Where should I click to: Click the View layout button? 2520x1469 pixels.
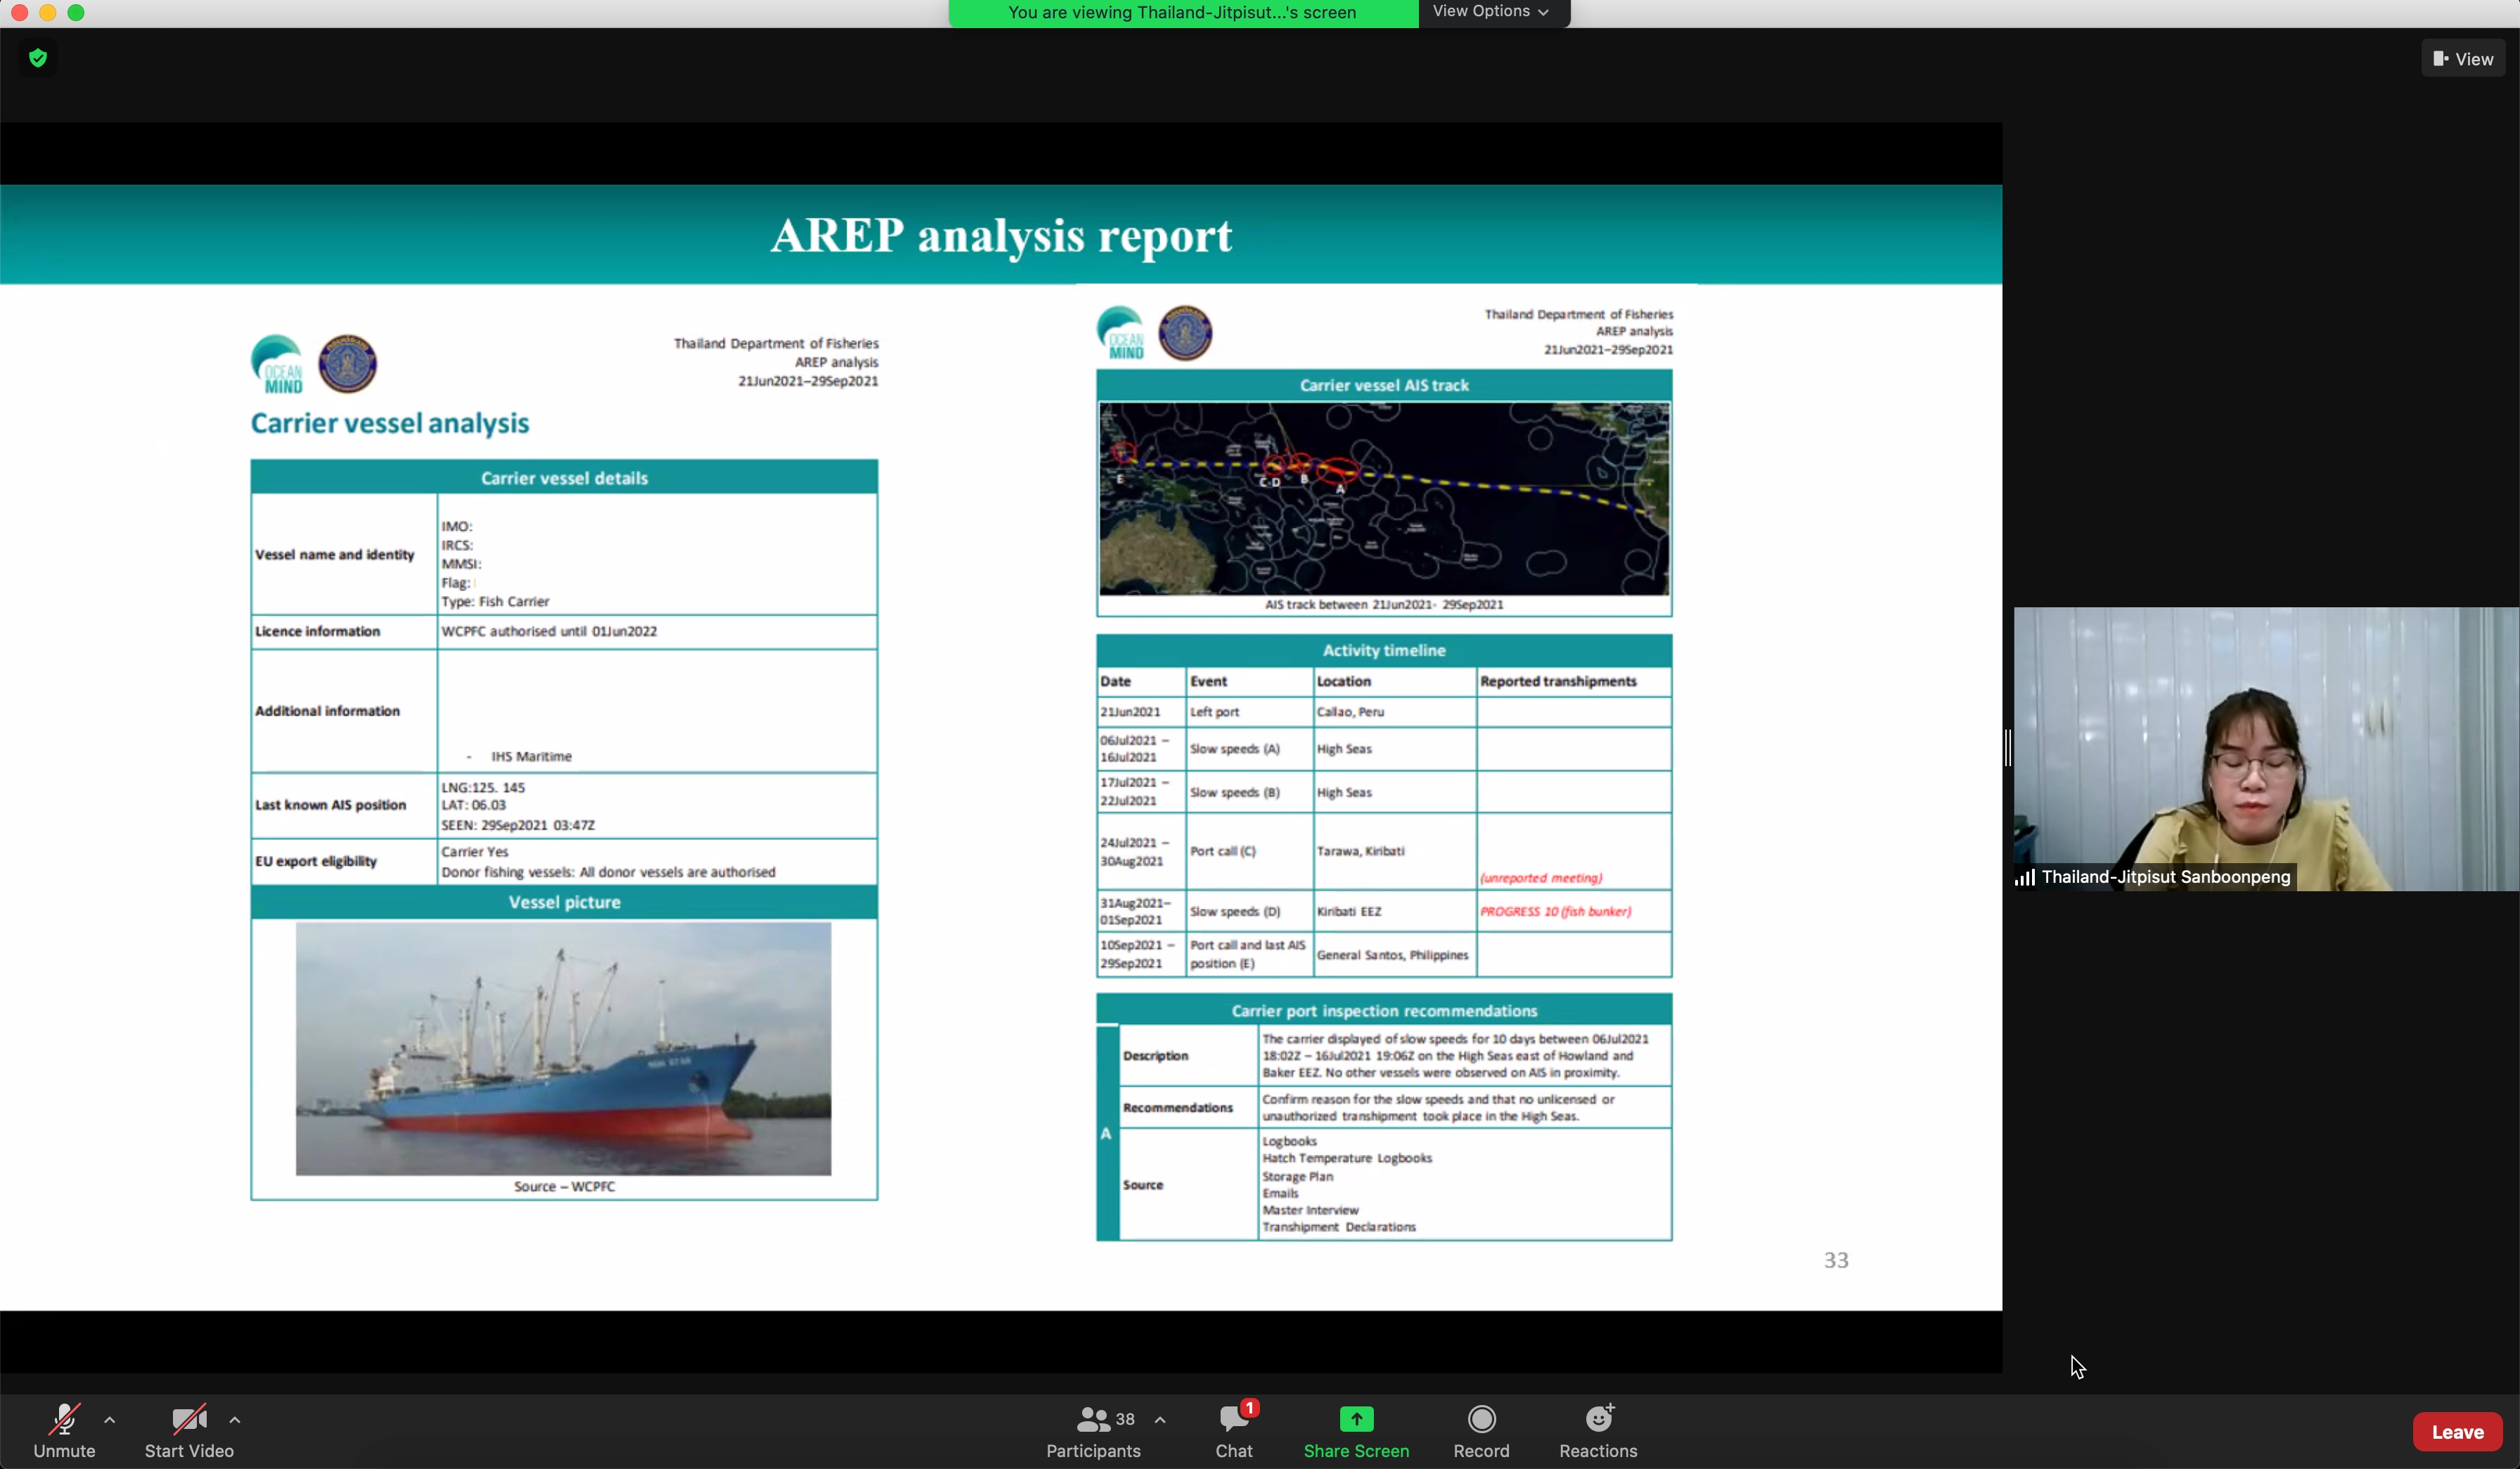pyautogui.click(x=2463, y=59)
